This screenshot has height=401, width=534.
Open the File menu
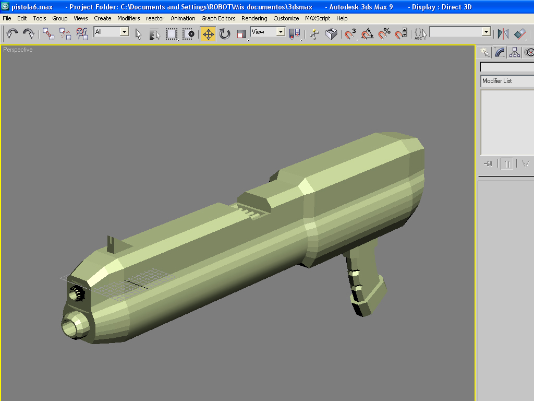[x=7, y=18]
